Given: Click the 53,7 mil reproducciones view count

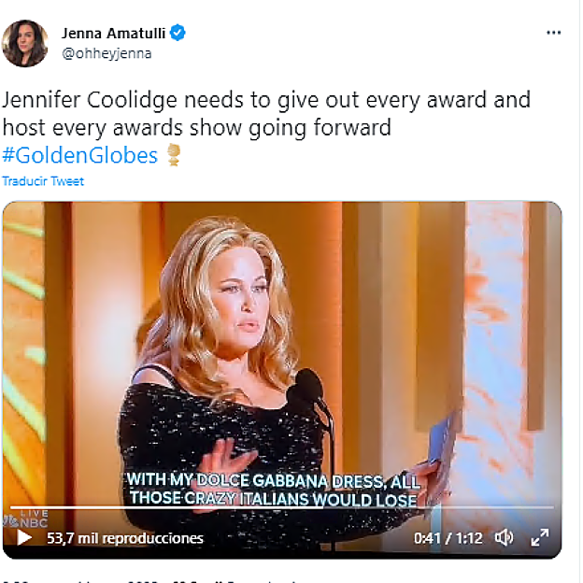Looking at the screenshot, I should pos(124,538).
